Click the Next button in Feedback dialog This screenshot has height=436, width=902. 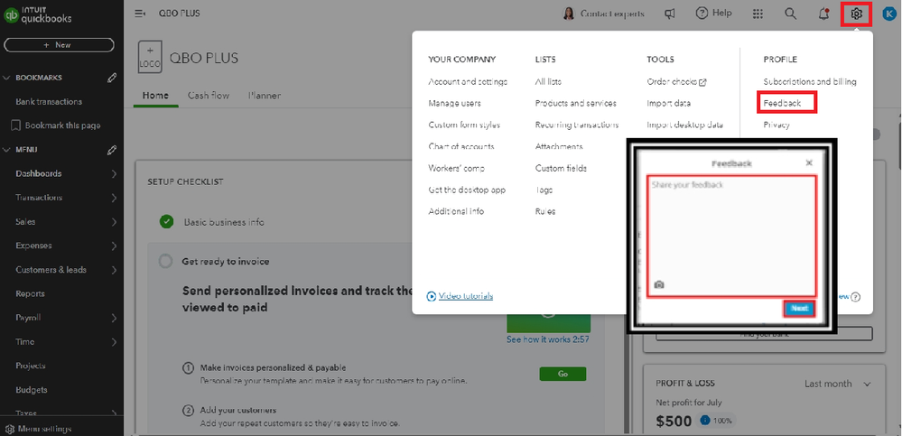coord(799,309)
